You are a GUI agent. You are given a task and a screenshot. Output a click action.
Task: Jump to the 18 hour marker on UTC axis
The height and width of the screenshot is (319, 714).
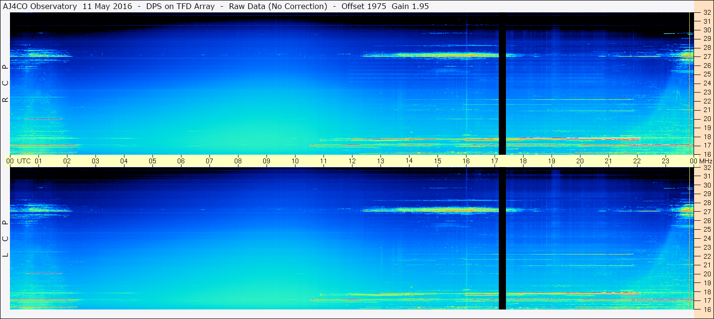(x=523, y=161)
